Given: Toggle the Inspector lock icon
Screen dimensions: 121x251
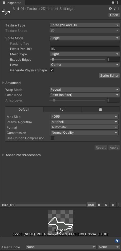Looking at the screenshot, I should click(113, 2).
